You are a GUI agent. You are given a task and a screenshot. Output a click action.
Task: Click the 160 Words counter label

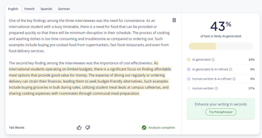coord(17,128)
